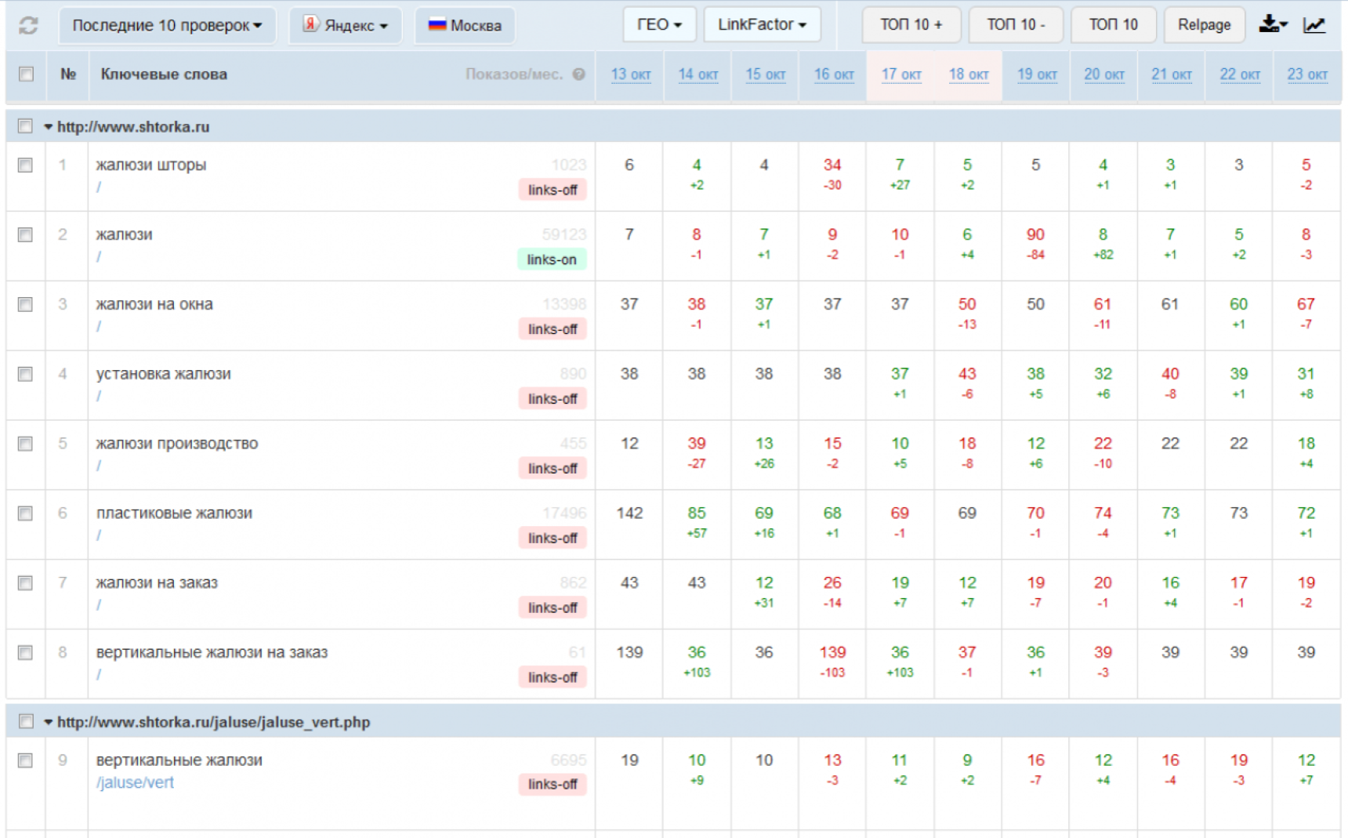Click the links-on badge for row 2 жалюзи
This screenshot has width=1348, height=838.
pos(552,259)
